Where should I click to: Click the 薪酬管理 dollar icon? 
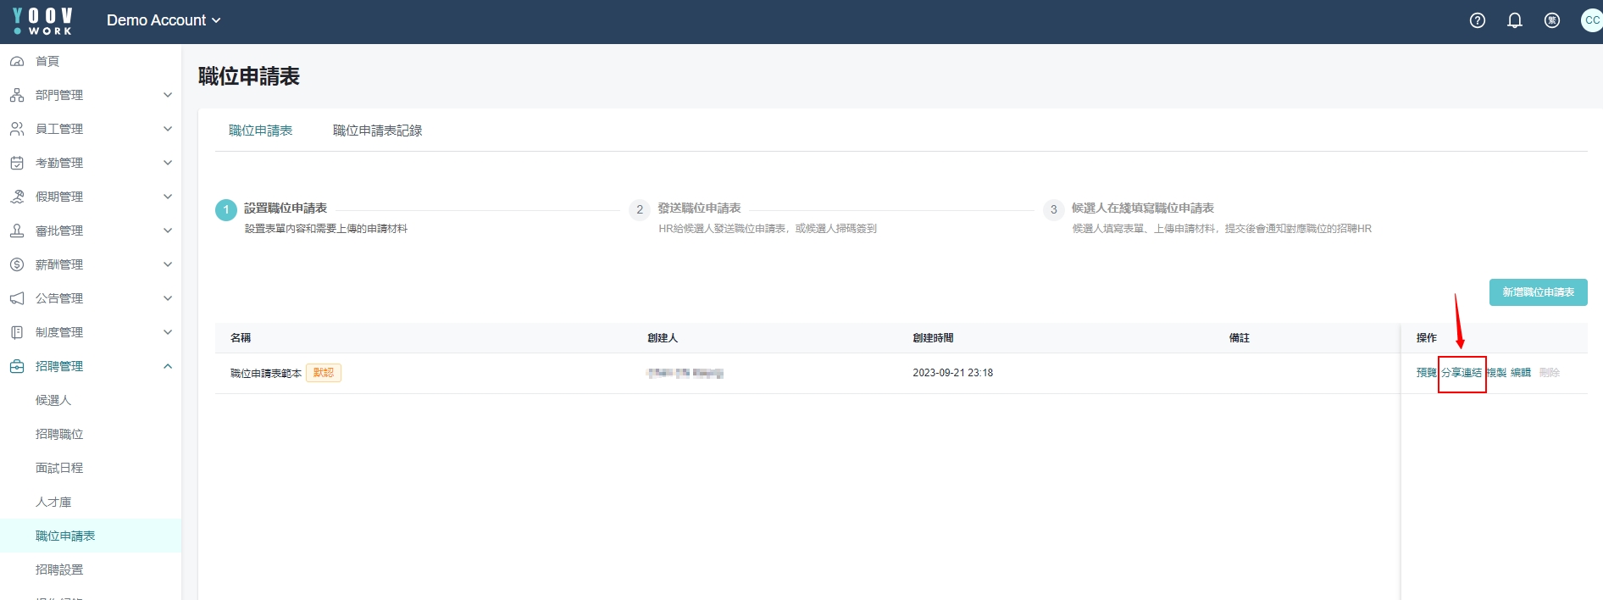[17, 264]
